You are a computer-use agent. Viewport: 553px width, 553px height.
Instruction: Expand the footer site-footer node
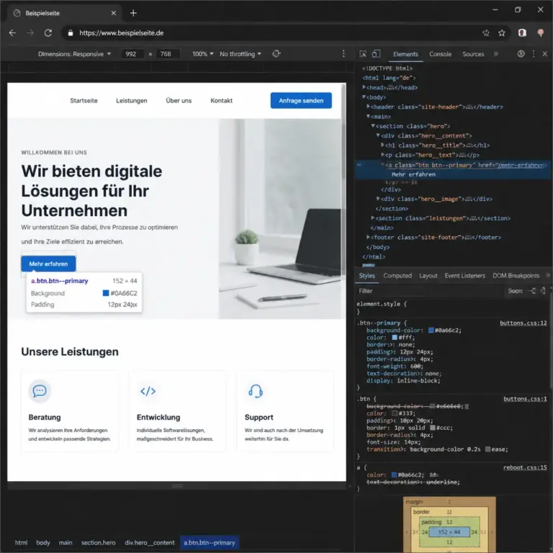368,238
